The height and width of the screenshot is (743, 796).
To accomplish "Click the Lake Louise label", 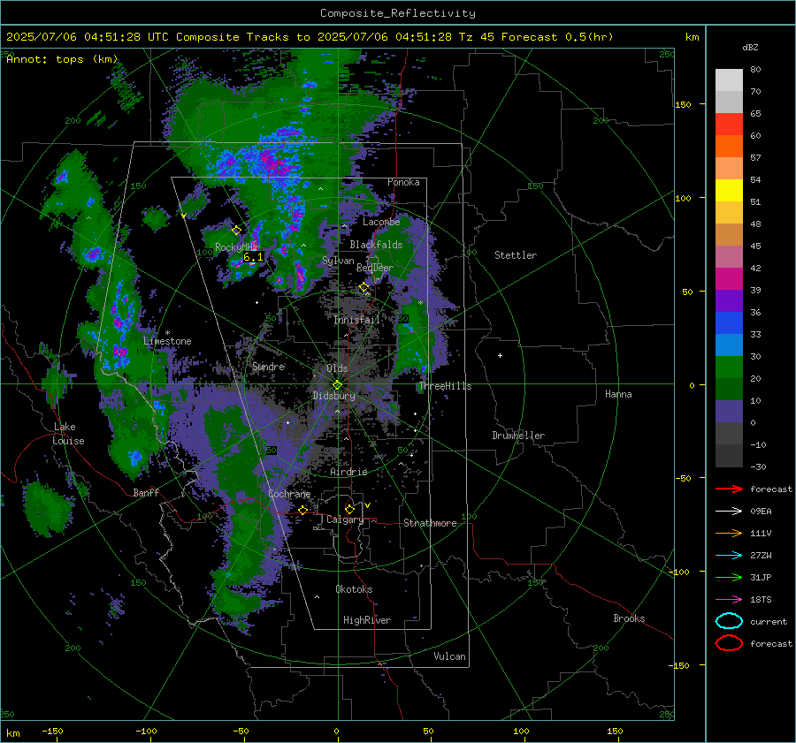I will pos(69,434).
